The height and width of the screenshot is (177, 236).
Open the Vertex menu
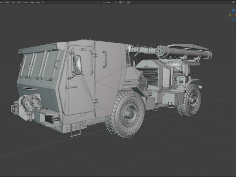26,2
